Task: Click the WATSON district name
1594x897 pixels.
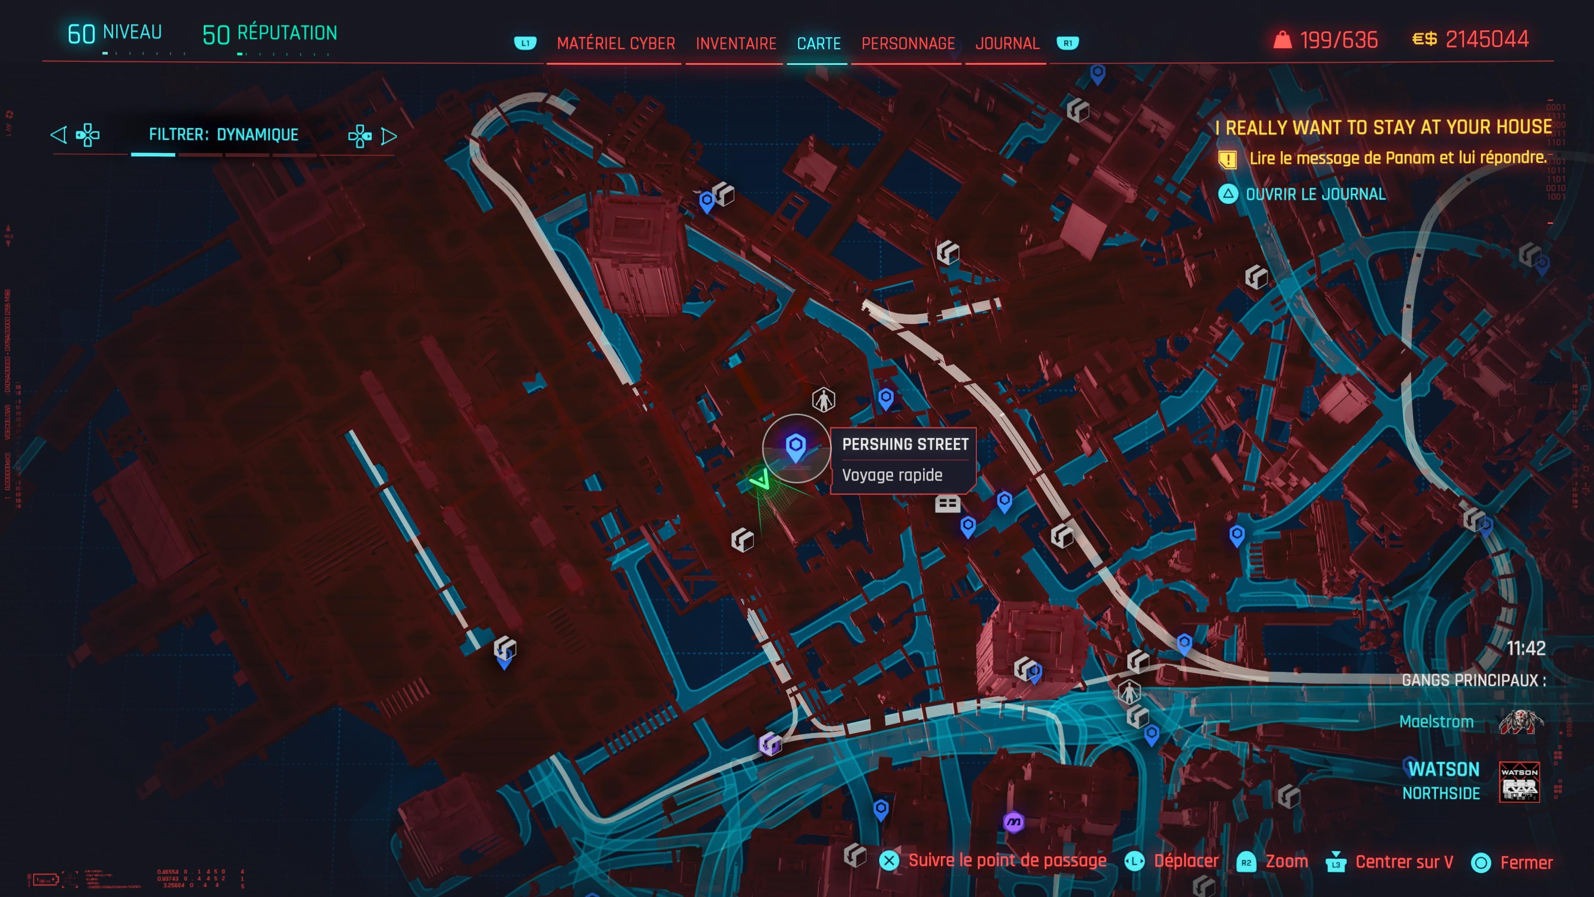Action: pyautogui.click(x=1444, y=770)
